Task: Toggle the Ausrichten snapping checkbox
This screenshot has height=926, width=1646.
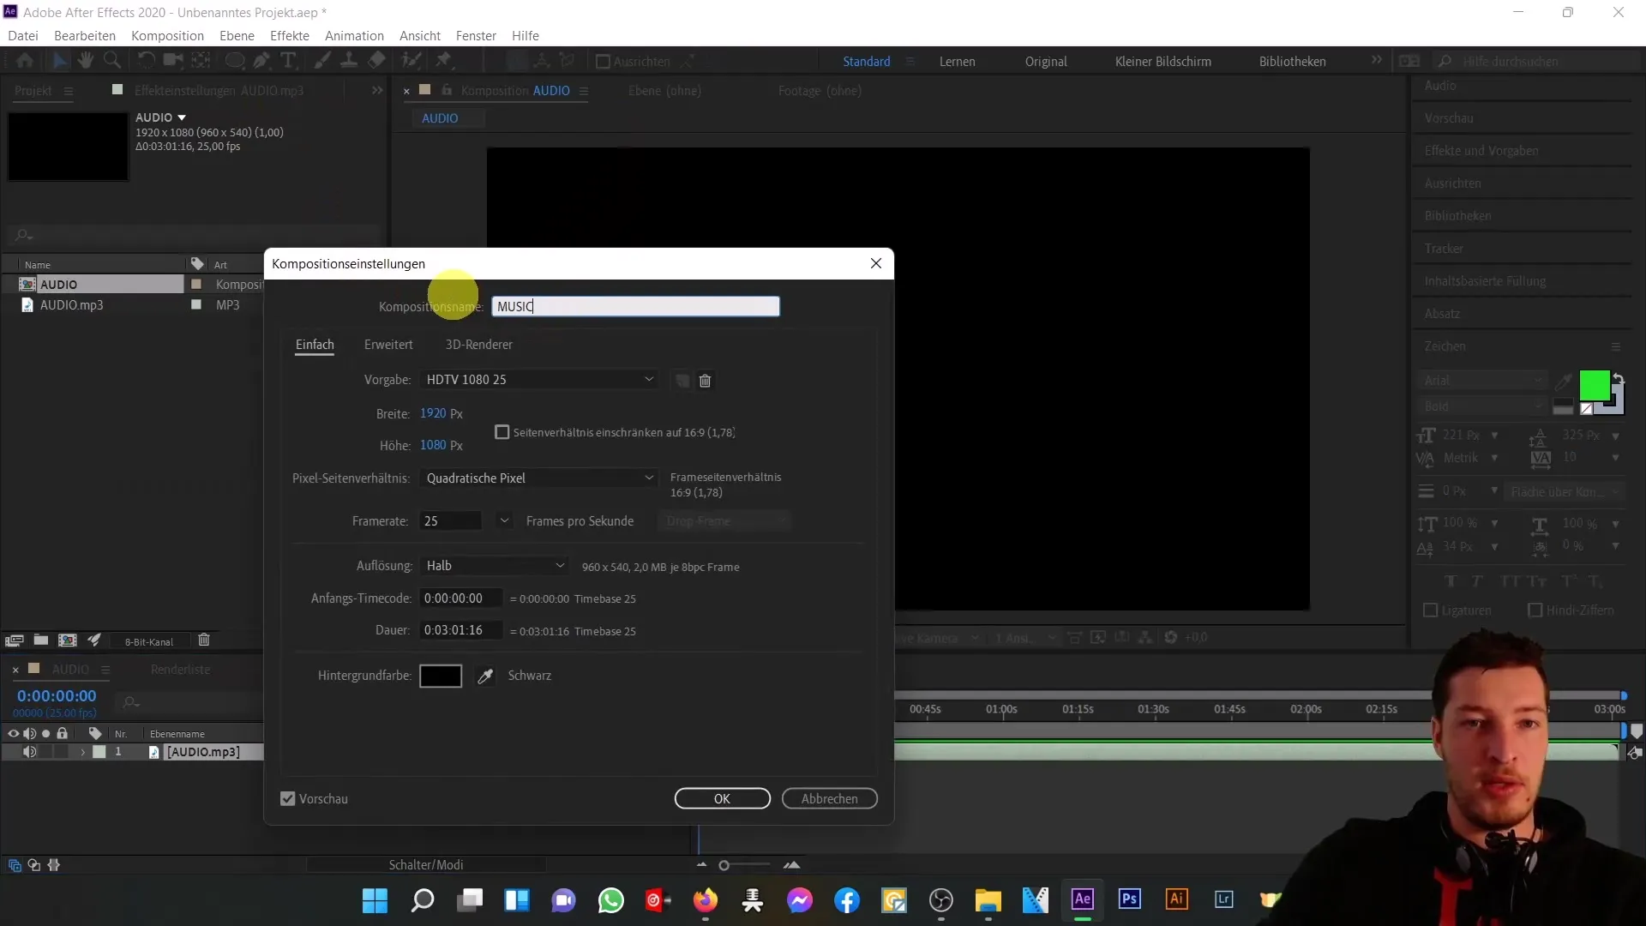Action: [x=603, y=62]
